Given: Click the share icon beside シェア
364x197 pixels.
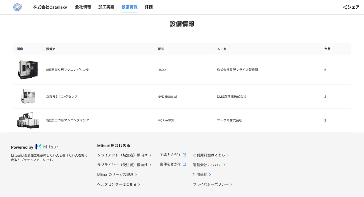Looking at the screenshot, I should click(345, 7).
